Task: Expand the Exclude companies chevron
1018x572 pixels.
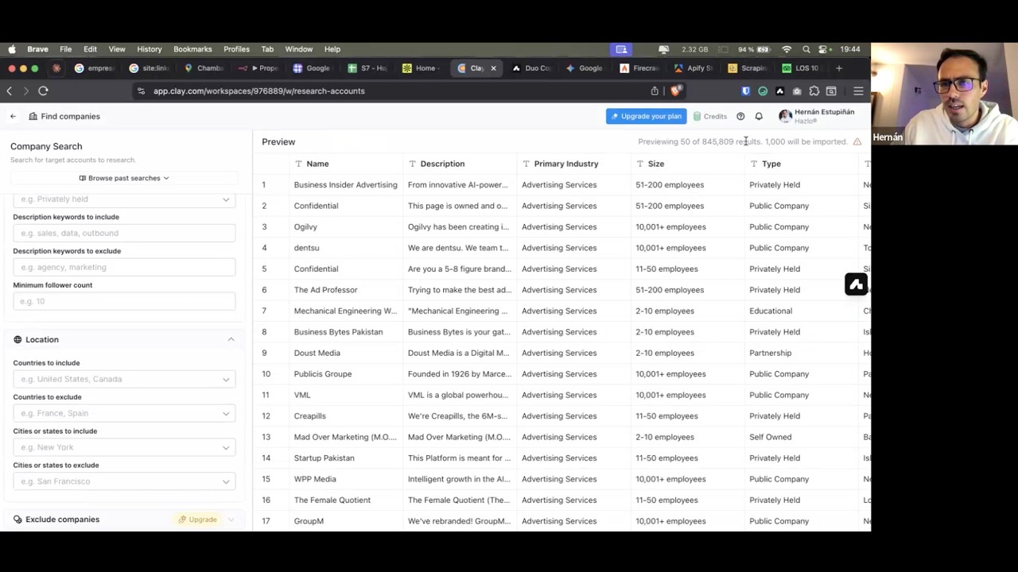Action: point(231,520)
